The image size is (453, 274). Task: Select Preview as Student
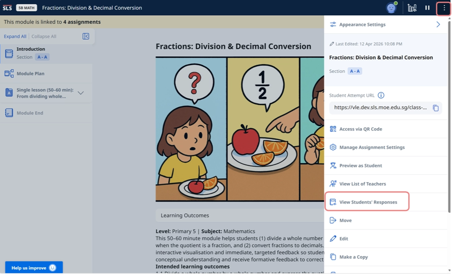point(386,165)
